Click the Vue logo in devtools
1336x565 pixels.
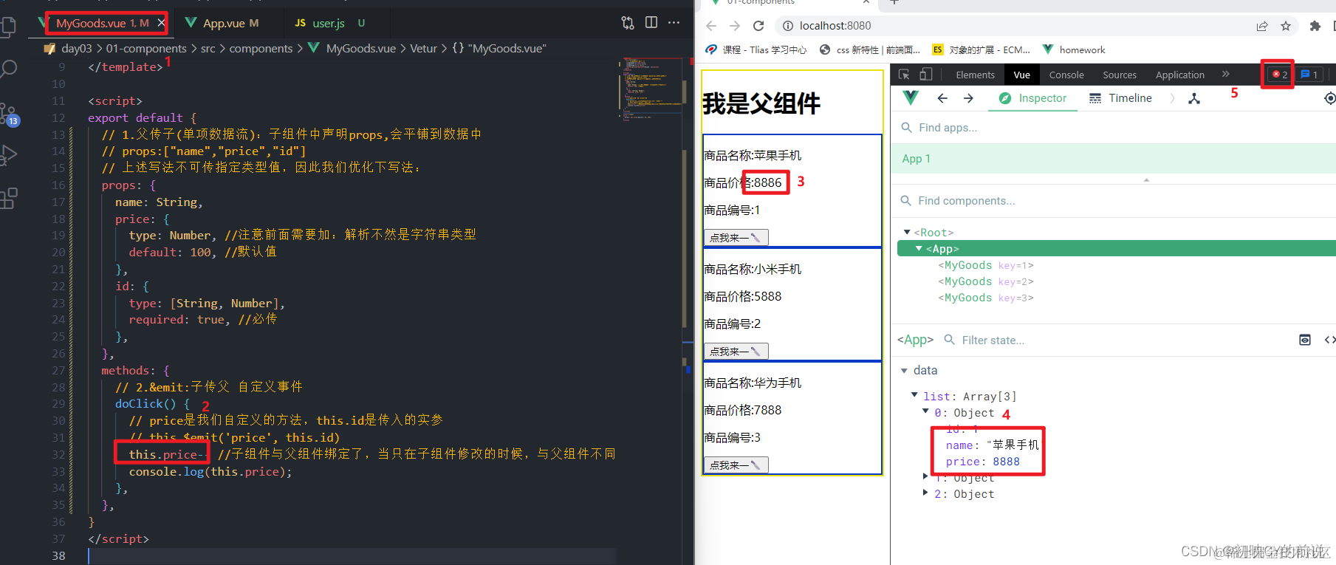911,97
